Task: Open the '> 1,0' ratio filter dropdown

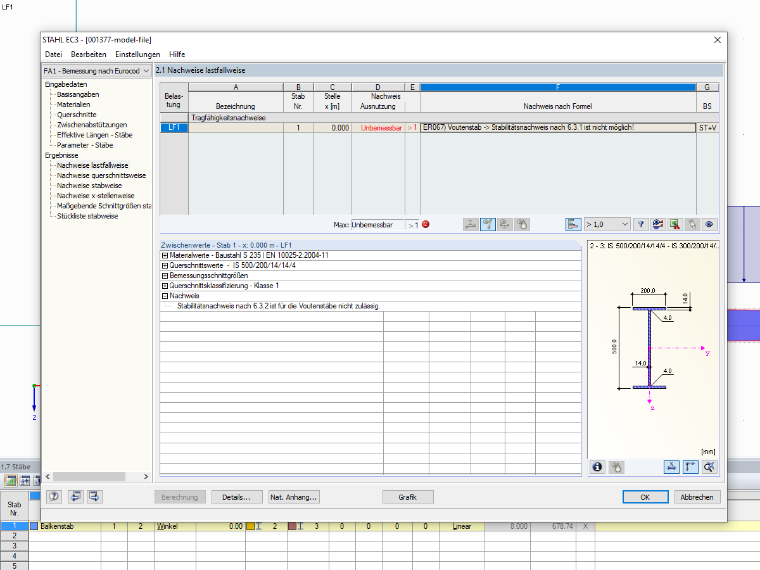Action: (x=607, y=224)
